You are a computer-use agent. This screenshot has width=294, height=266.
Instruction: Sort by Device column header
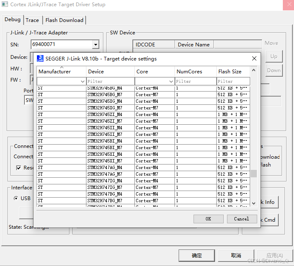pos(110,72)
